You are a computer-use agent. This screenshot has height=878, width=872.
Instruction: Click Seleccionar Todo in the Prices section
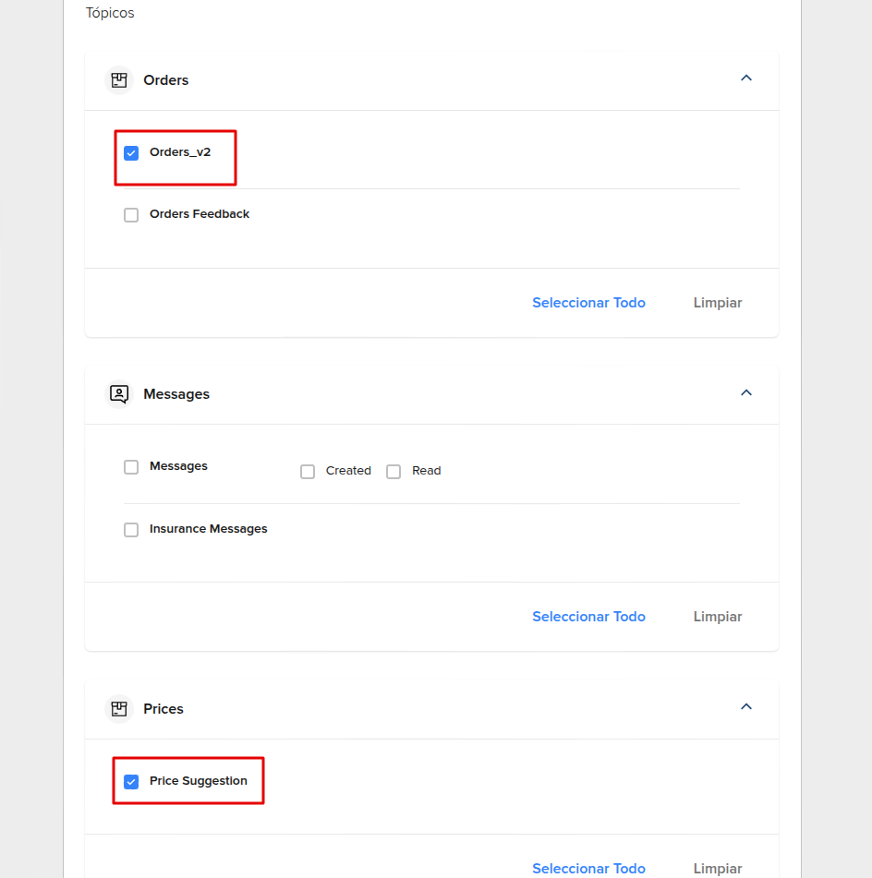588,868
